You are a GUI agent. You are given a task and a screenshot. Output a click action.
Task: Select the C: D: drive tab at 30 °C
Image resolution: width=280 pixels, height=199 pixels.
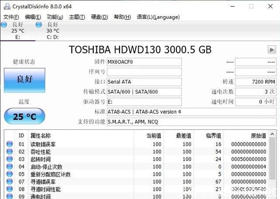tap(52, 31)
